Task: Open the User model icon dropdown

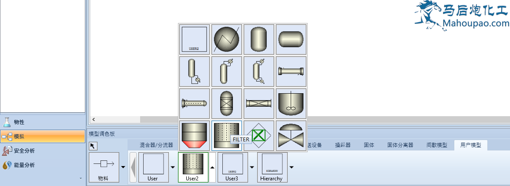Action: (173, 167)
